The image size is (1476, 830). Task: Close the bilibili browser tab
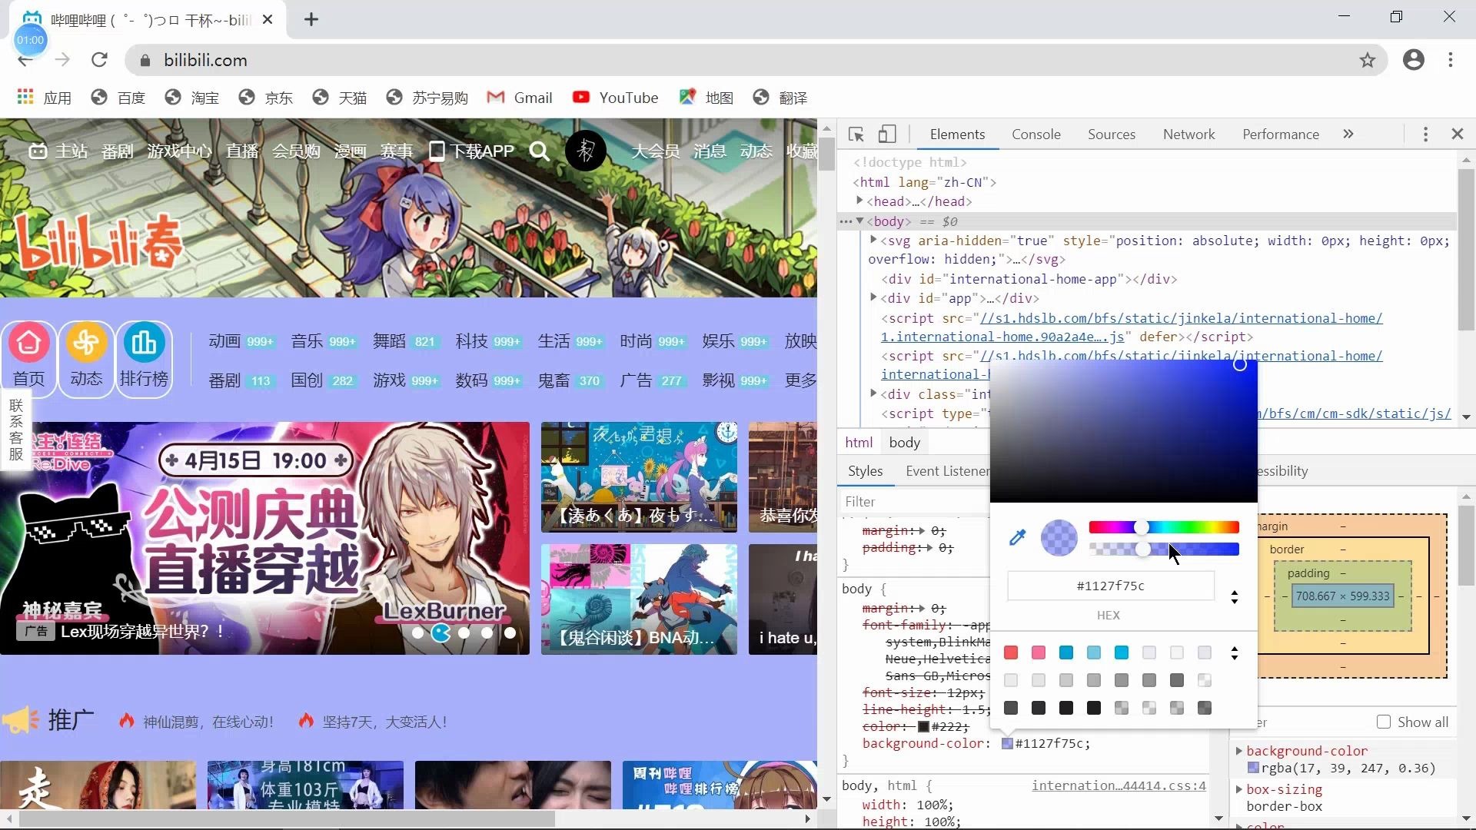[x=268, y=19]
